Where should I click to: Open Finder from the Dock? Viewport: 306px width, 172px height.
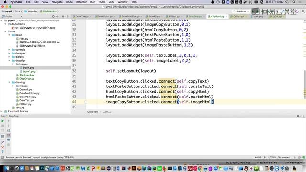(x=6, y=168)
